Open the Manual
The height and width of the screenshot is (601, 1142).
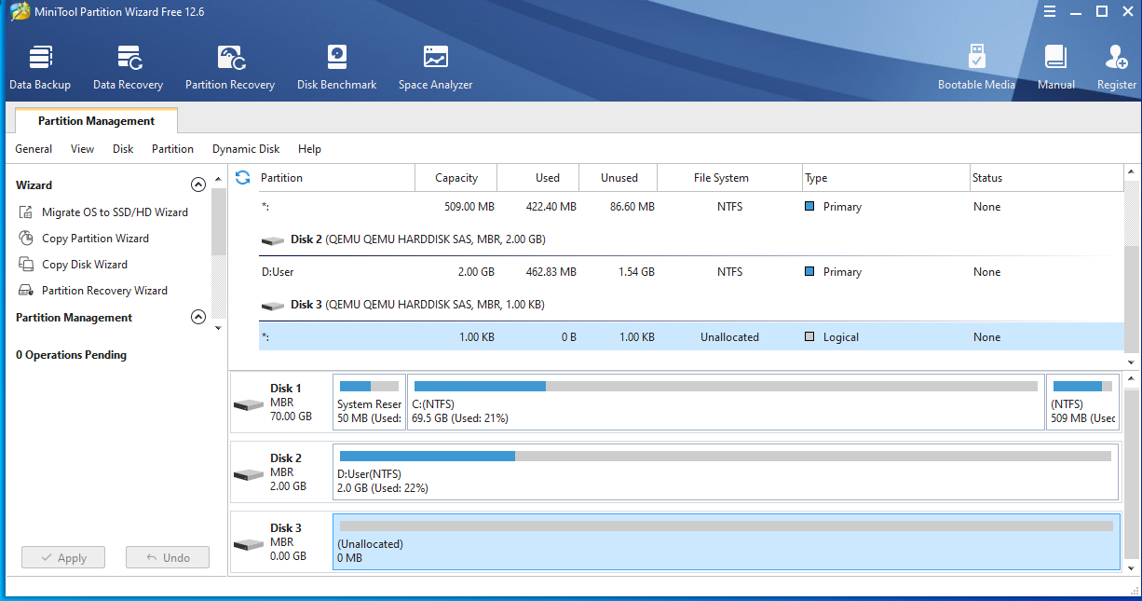tap(1055, 68)
